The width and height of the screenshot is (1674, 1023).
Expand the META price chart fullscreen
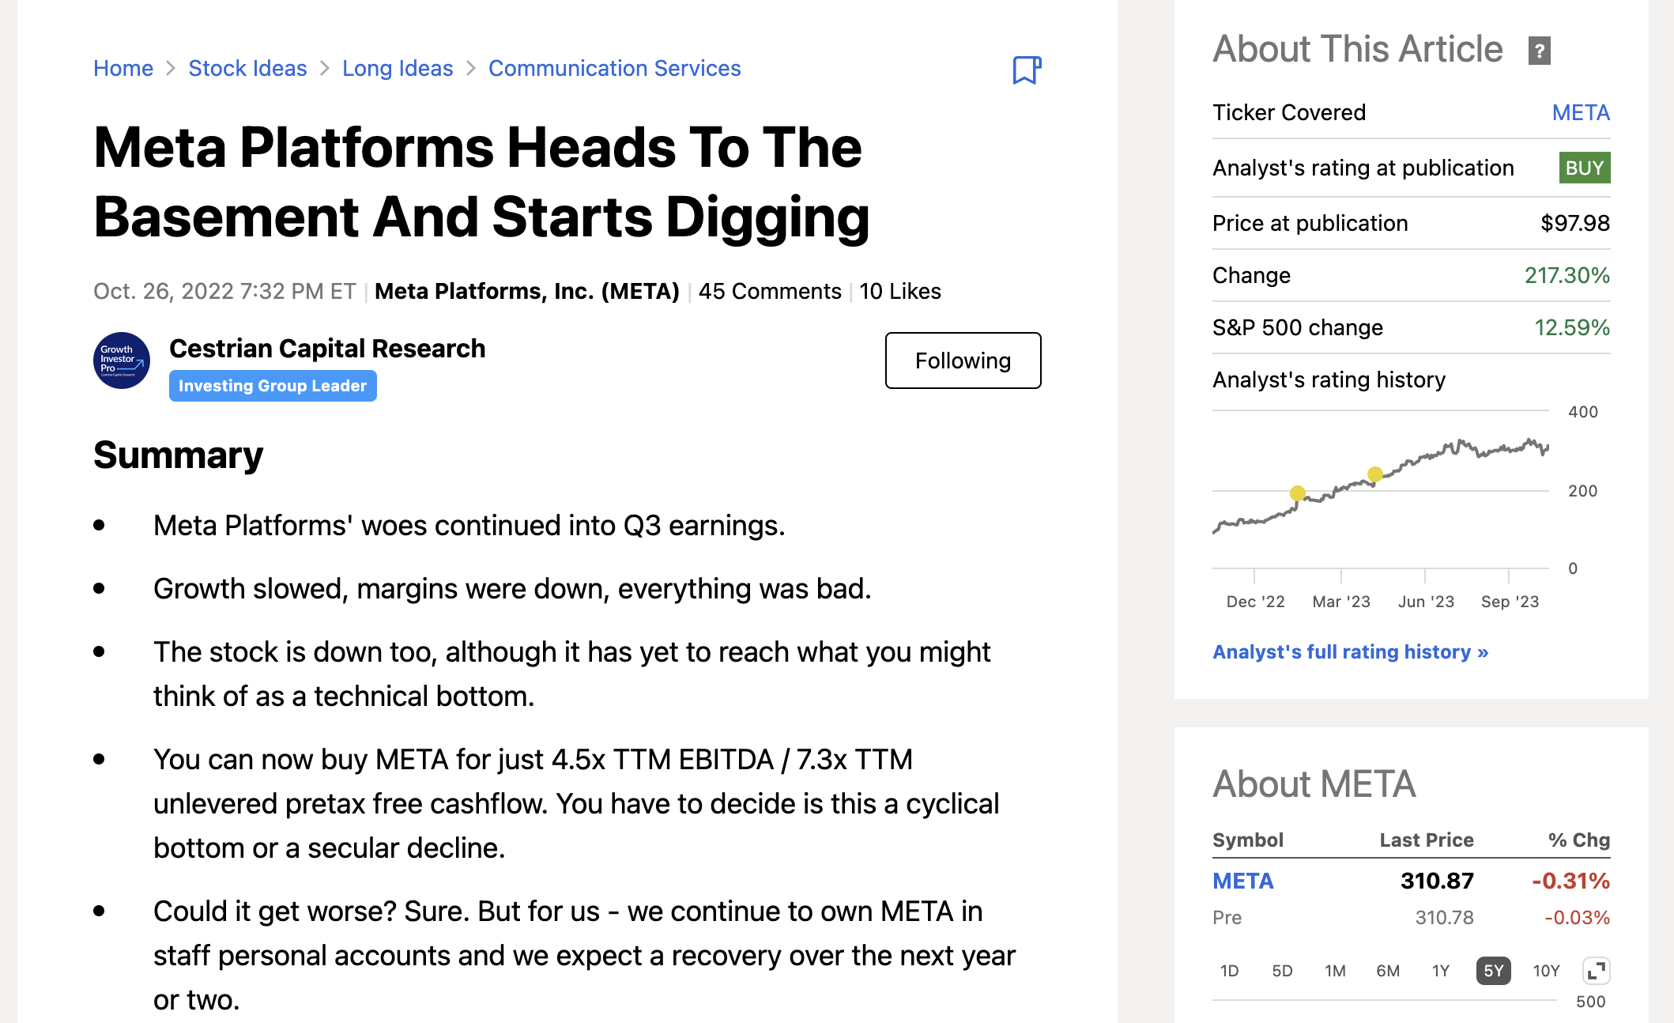[x=1596, y=971]
